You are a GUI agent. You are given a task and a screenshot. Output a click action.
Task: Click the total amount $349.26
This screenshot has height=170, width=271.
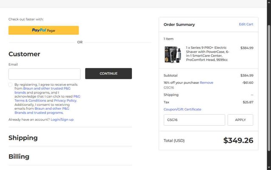238,140
